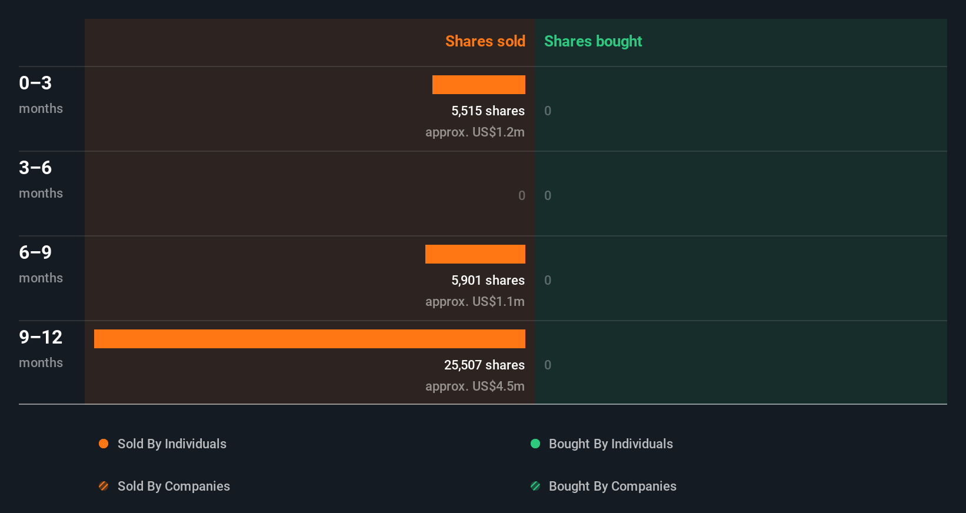966x513 pixels.
Task: Click the green Bought By Individuals legend dot
Action: pyautogui.click(x=535, y=444)
